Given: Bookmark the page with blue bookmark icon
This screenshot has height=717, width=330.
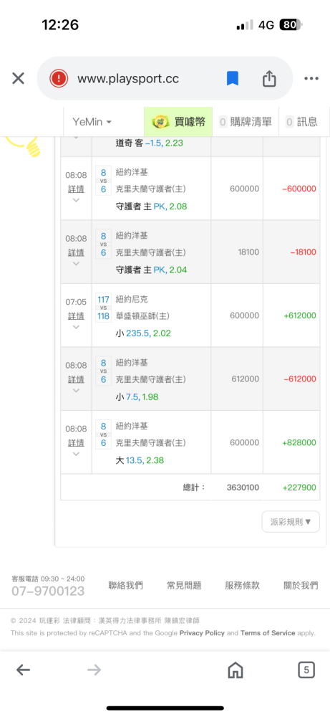Looking at the screenshot, I should coord(233,79).
